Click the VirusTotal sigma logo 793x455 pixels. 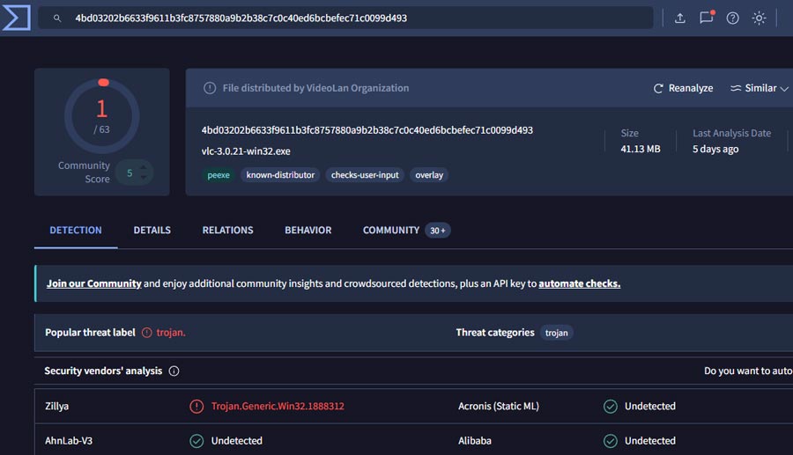pyautogui.click(x=16, y=18)
